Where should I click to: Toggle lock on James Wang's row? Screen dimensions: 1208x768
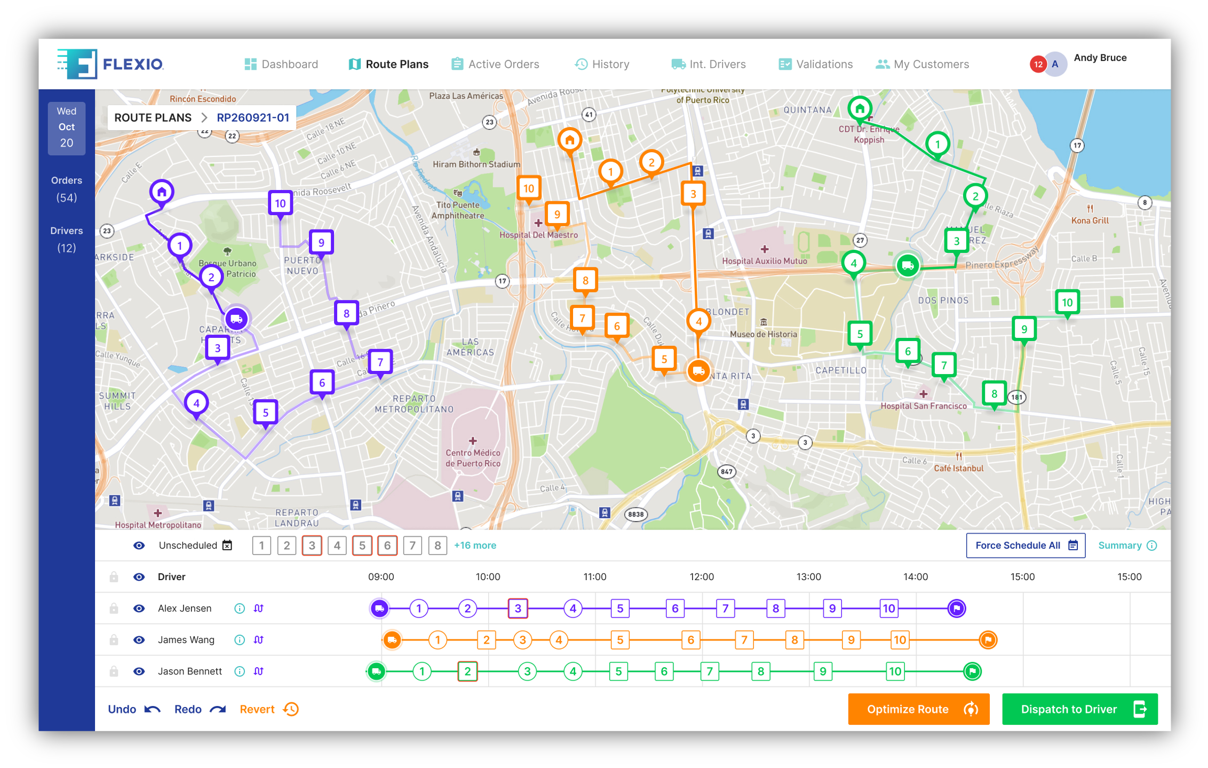114,640
